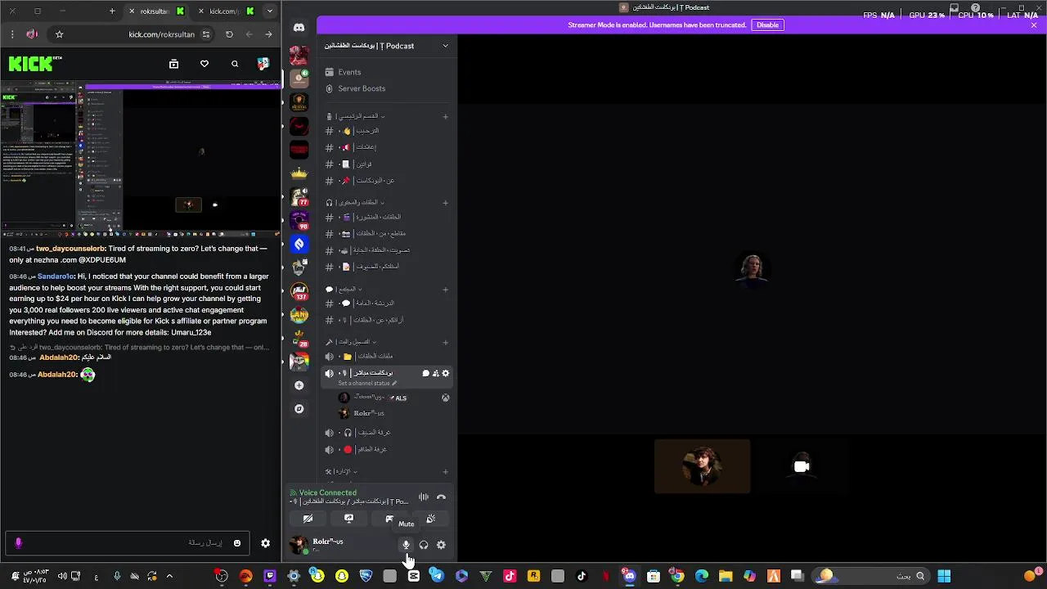Viewport: 1047px width, 589px height.
Task: Expand the tools-icon category at list bottom
Action: tap(341, 472)
